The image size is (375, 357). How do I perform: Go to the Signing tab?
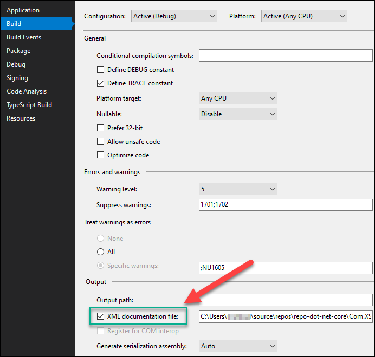click(x=17, y=78)
